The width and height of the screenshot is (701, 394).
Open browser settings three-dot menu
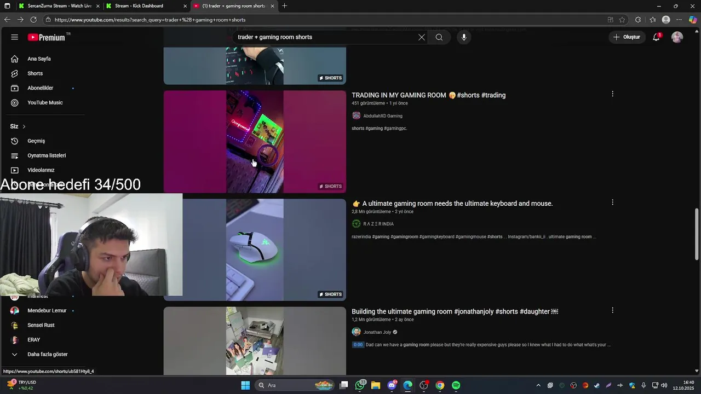679,20
